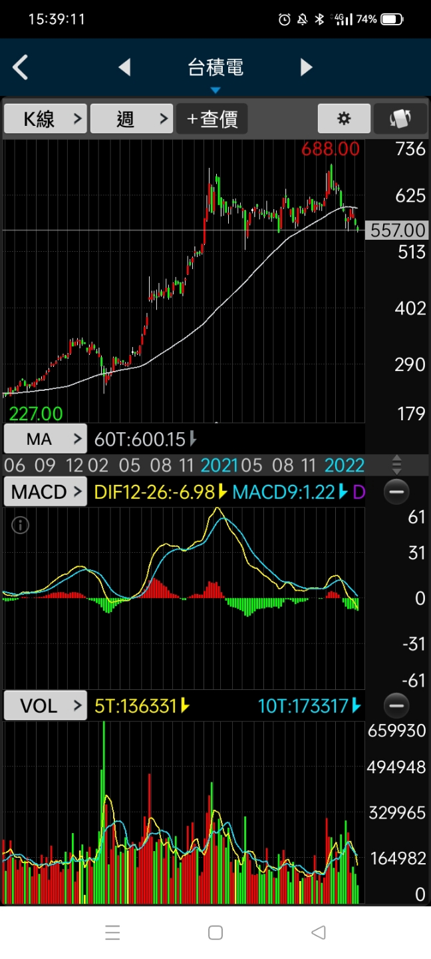Tap the 736 price axis label

coord(410,149)
